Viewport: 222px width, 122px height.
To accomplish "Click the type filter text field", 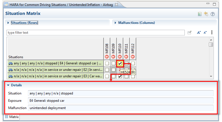I will pos(95,33).
